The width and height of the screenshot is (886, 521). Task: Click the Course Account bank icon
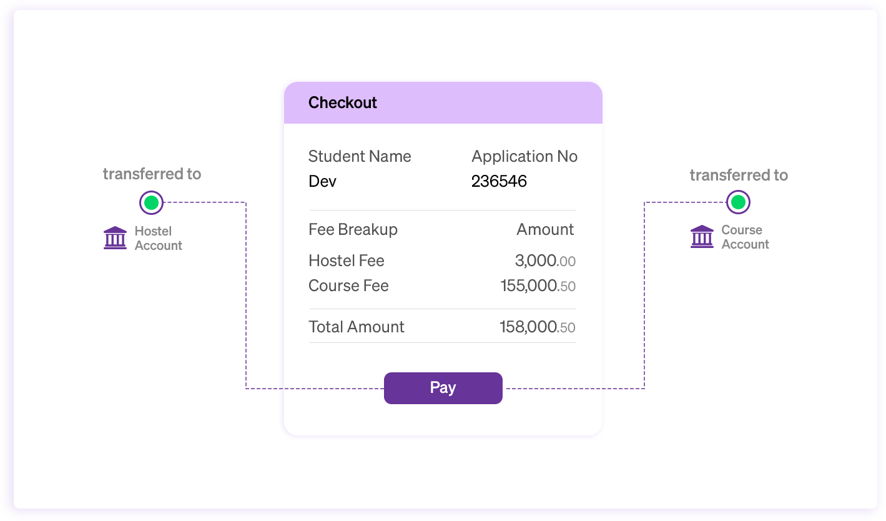(x=702, y=237)
